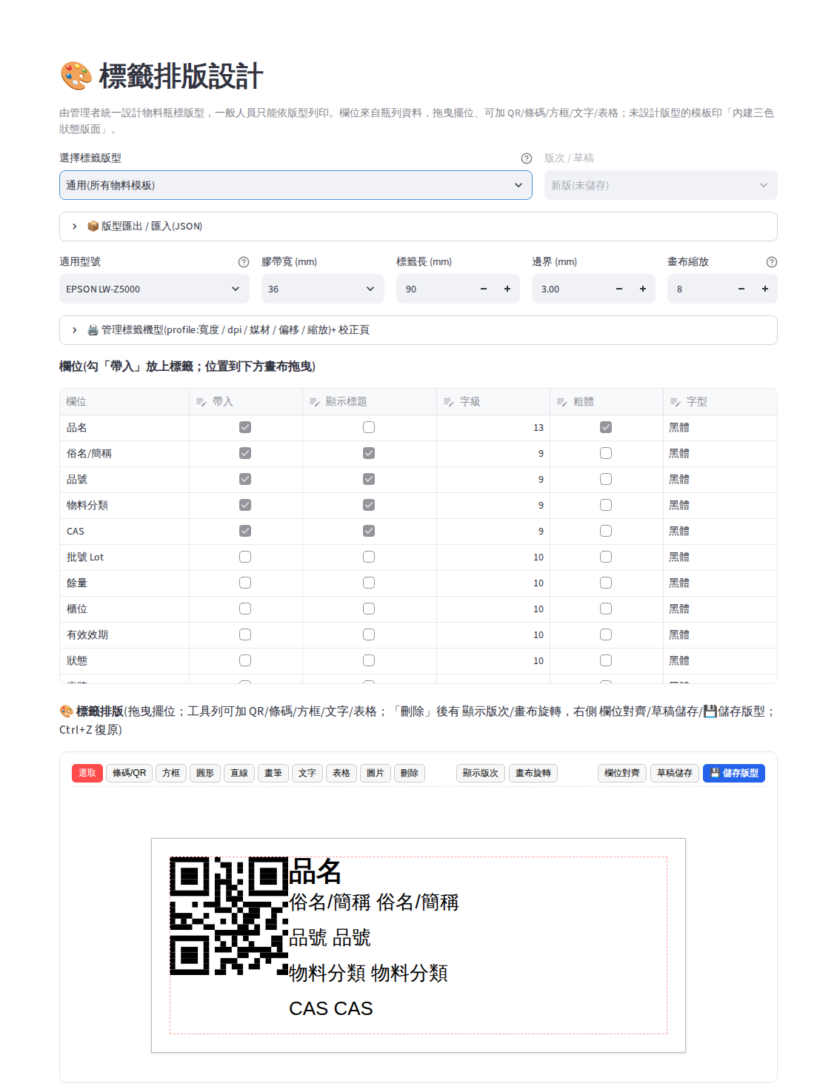The height and width of the screenshot is (1092, 837).
Task: Uncheck 帶入 for 品號 row
Action: (245, 479)
